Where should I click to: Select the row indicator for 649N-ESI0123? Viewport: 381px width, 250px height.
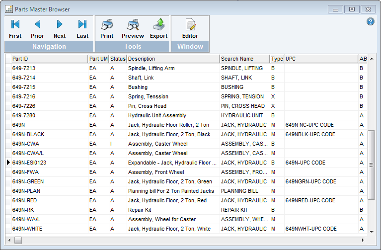click(x=8, y=163)
